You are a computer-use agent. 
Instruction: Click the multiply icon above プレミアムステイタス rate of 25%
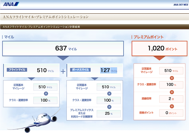click(109, 107)
